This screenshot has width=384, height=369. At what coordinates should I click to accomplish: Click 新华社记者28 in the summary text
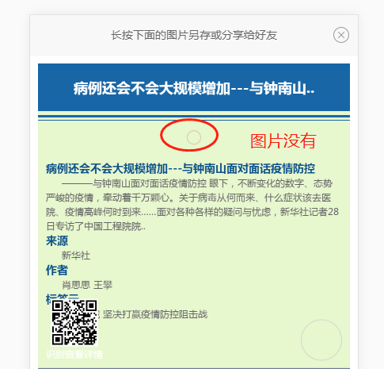(x=310, y=212)
